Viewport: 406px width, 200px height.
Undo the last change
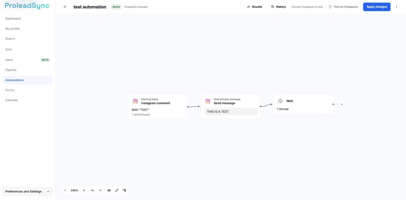click(92, 190)
